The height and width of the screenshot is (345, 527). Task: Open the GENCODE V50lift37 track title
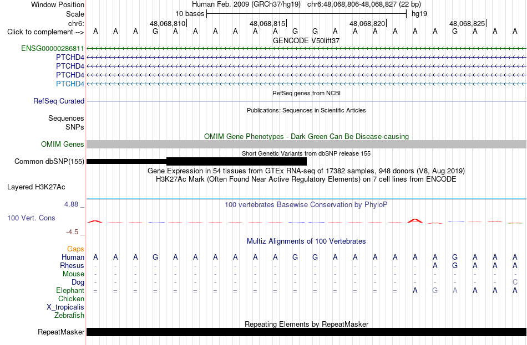(x=306, y=40)
